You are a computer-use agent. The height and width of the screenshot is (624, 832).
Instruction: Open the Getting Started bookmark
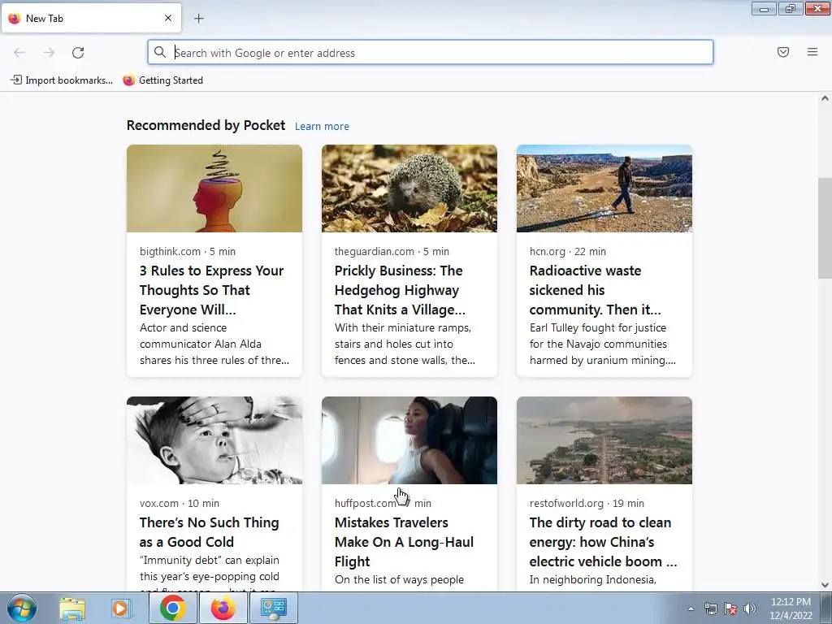(x=162, y=80)
